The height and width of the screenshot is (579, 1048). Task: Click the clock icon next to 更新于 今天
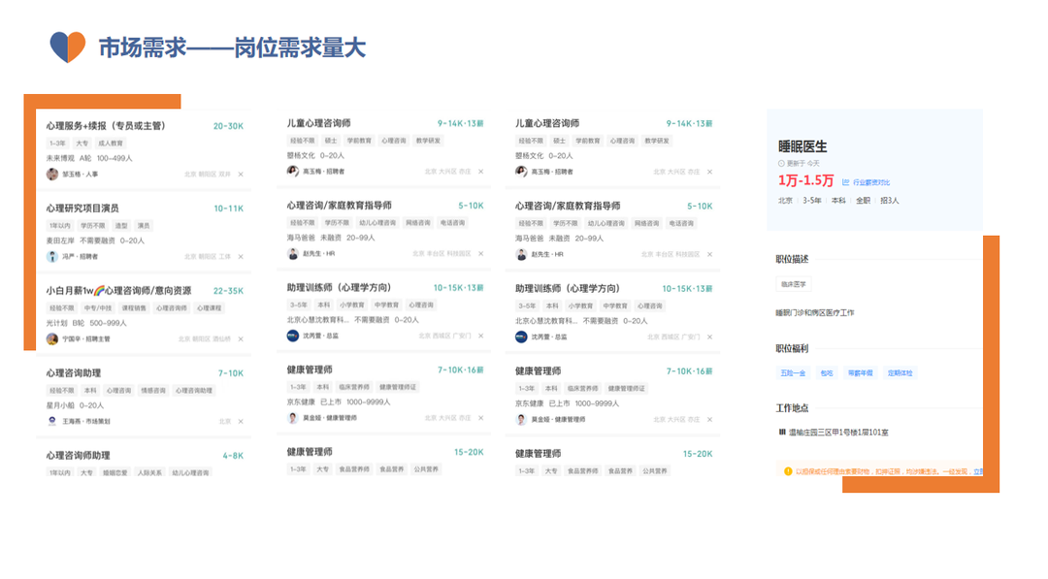(x=781, y=164)
